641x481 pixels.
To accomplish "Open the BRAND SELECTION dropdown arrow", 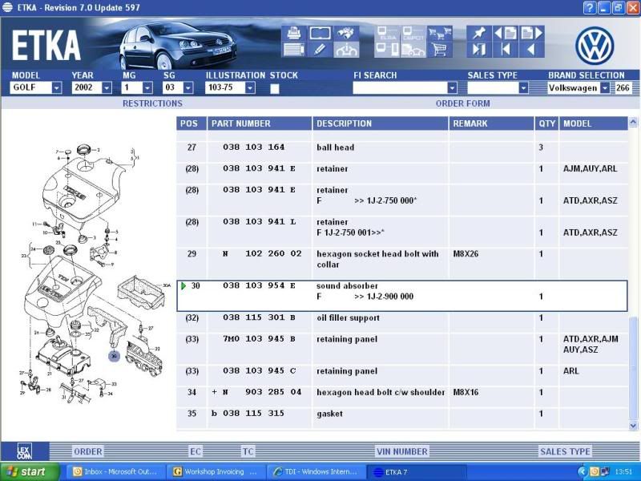I will (x=605, y=87).
